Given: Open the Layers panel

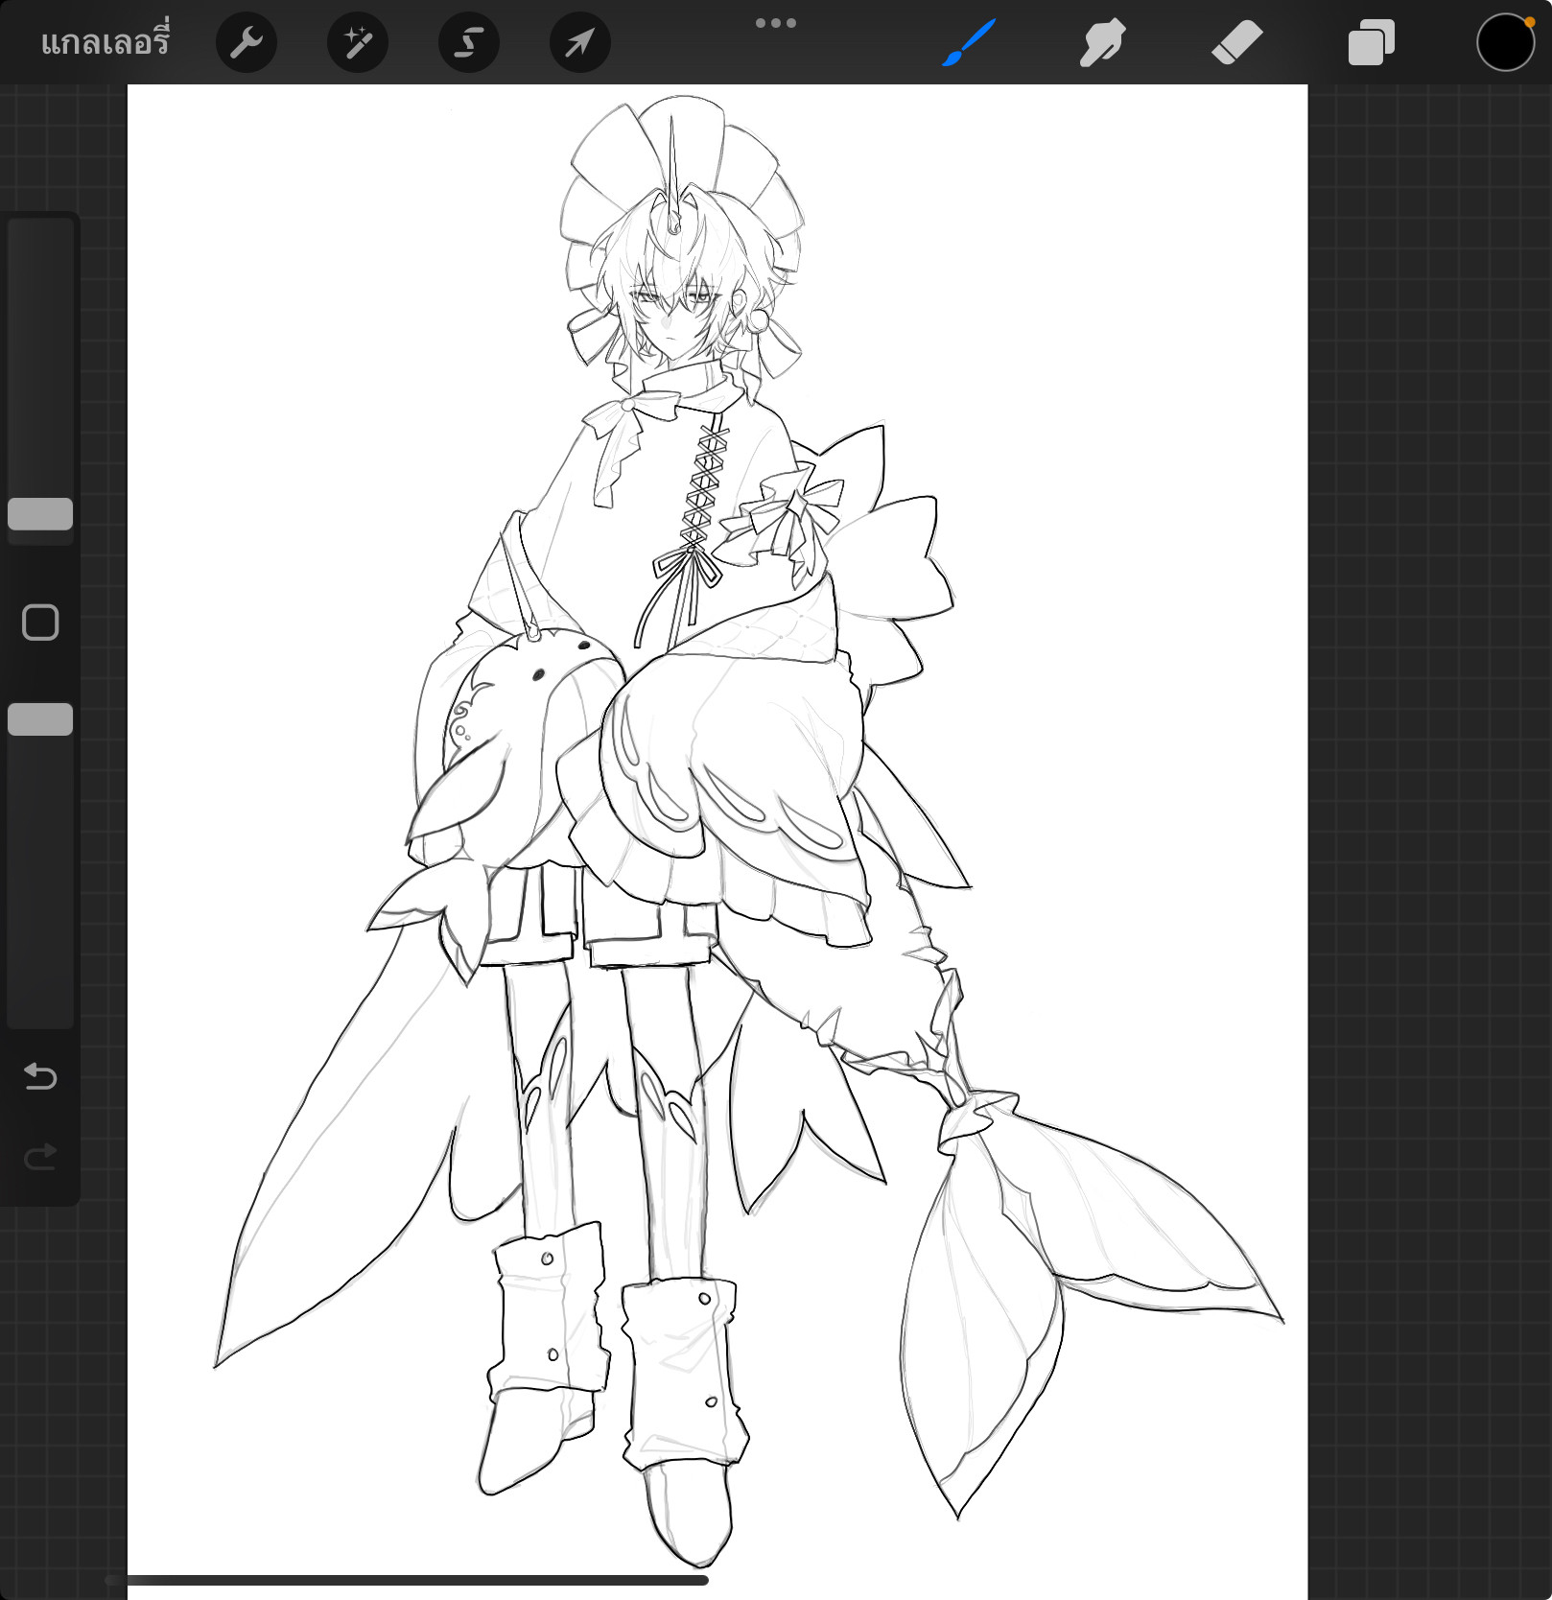Looking at the screenshot, I should 1372,42.
